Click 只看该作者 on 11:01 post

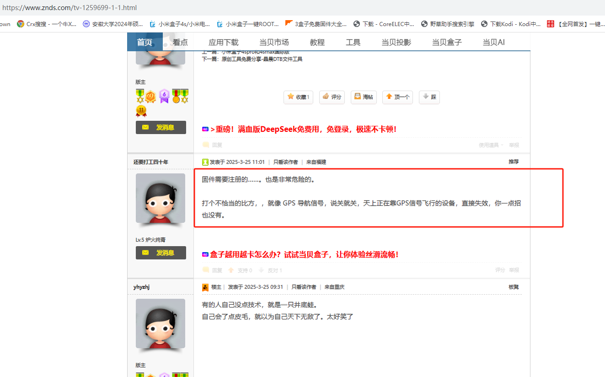coord(285,162)
